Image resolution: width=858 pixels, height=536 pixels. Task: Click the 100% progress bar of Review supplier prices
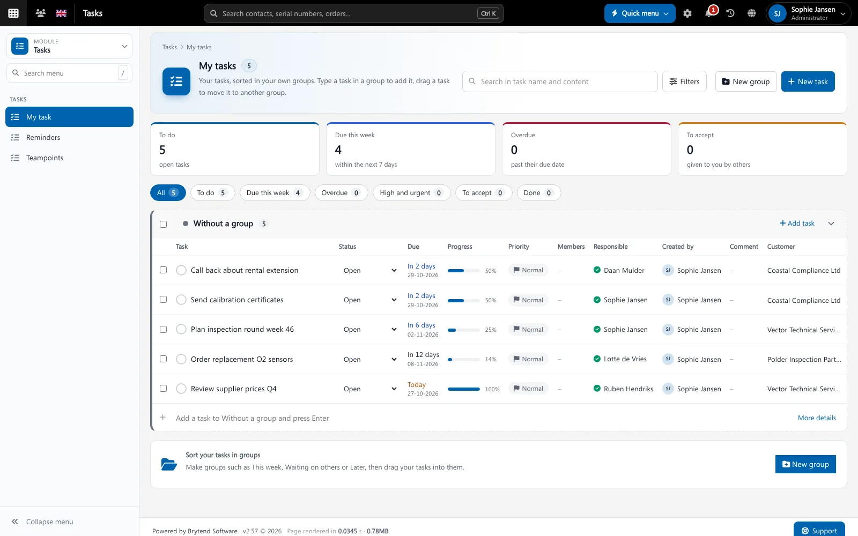pos(463,389)
